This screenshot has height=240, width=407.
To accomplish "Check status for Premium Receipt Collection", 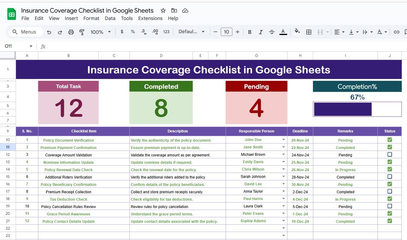I will tap(390, 191).
